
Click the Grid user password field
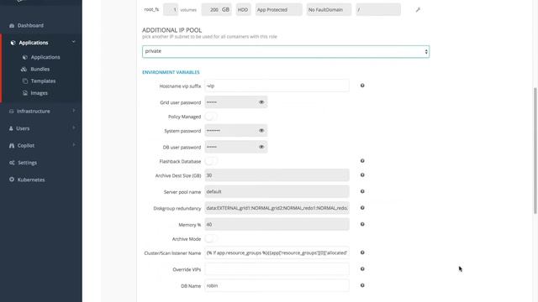[x=236, y=102]
